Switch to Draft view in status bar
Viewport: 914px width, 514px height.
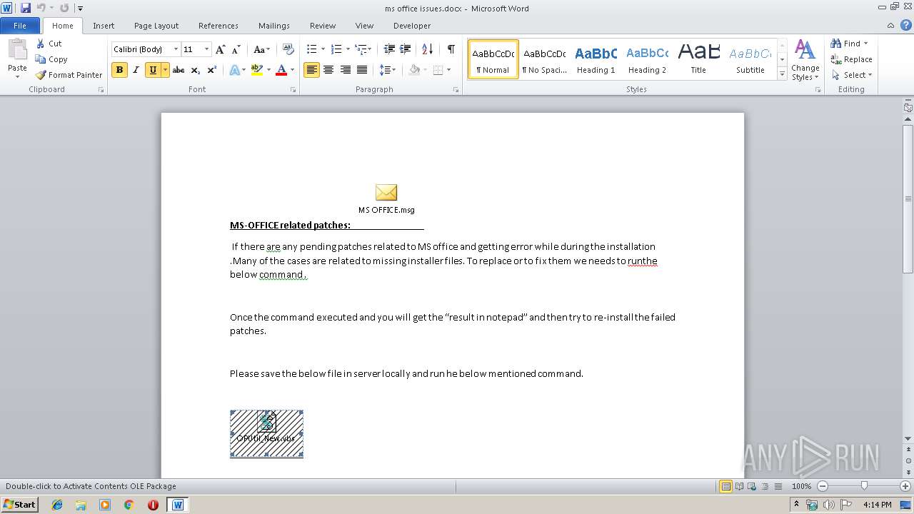(x=777, y=486)
